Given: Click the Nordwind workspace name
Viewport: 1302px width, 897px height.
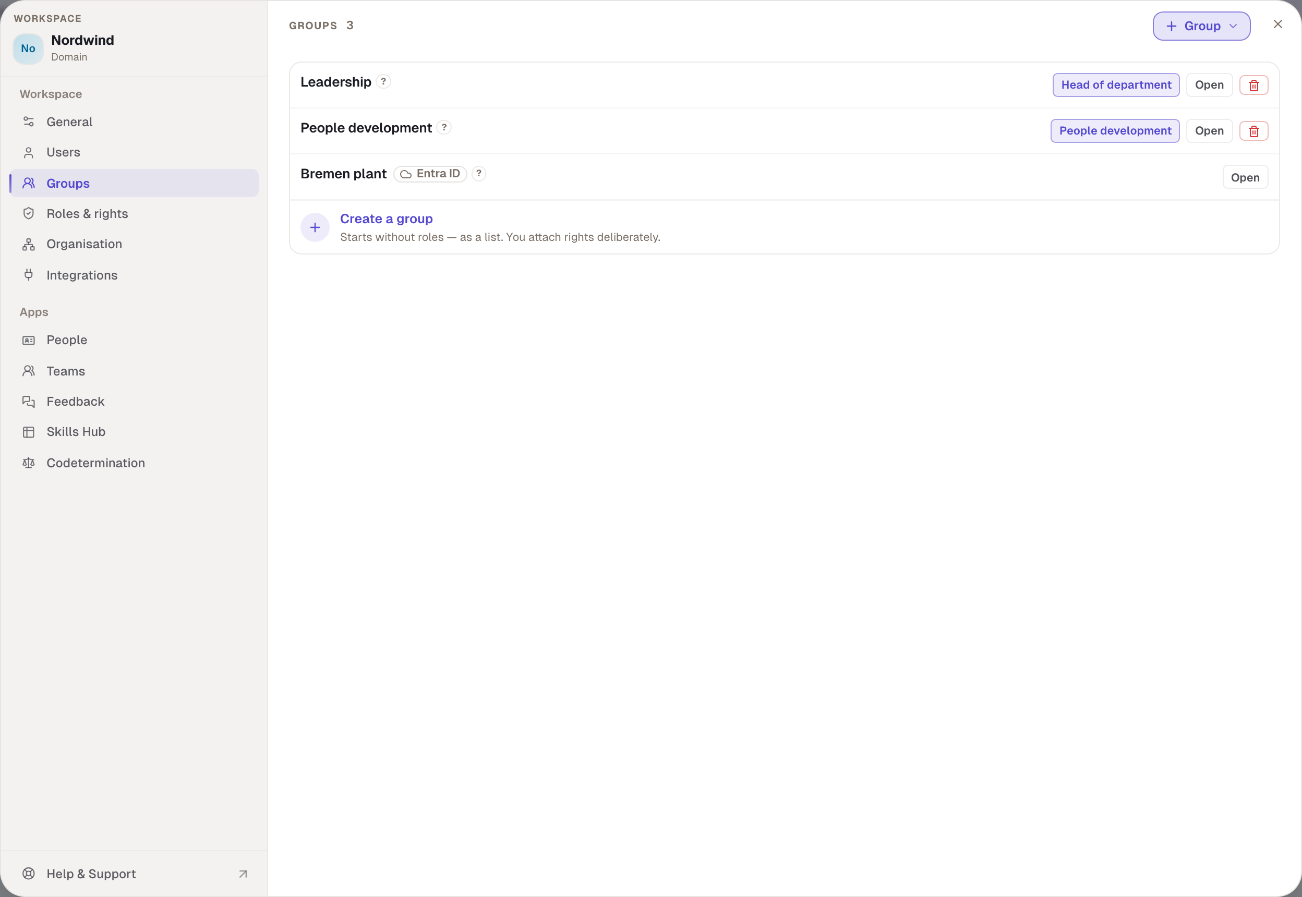Looking at the screenshot, I should [x=82, y=41].
